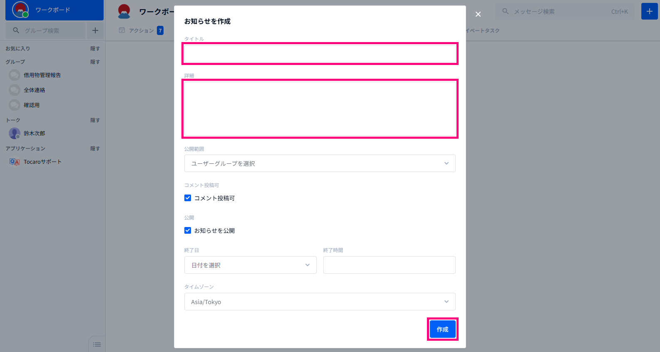
Task: Click the workboard profile avatar in sidebar
Action: pos(20,10)
